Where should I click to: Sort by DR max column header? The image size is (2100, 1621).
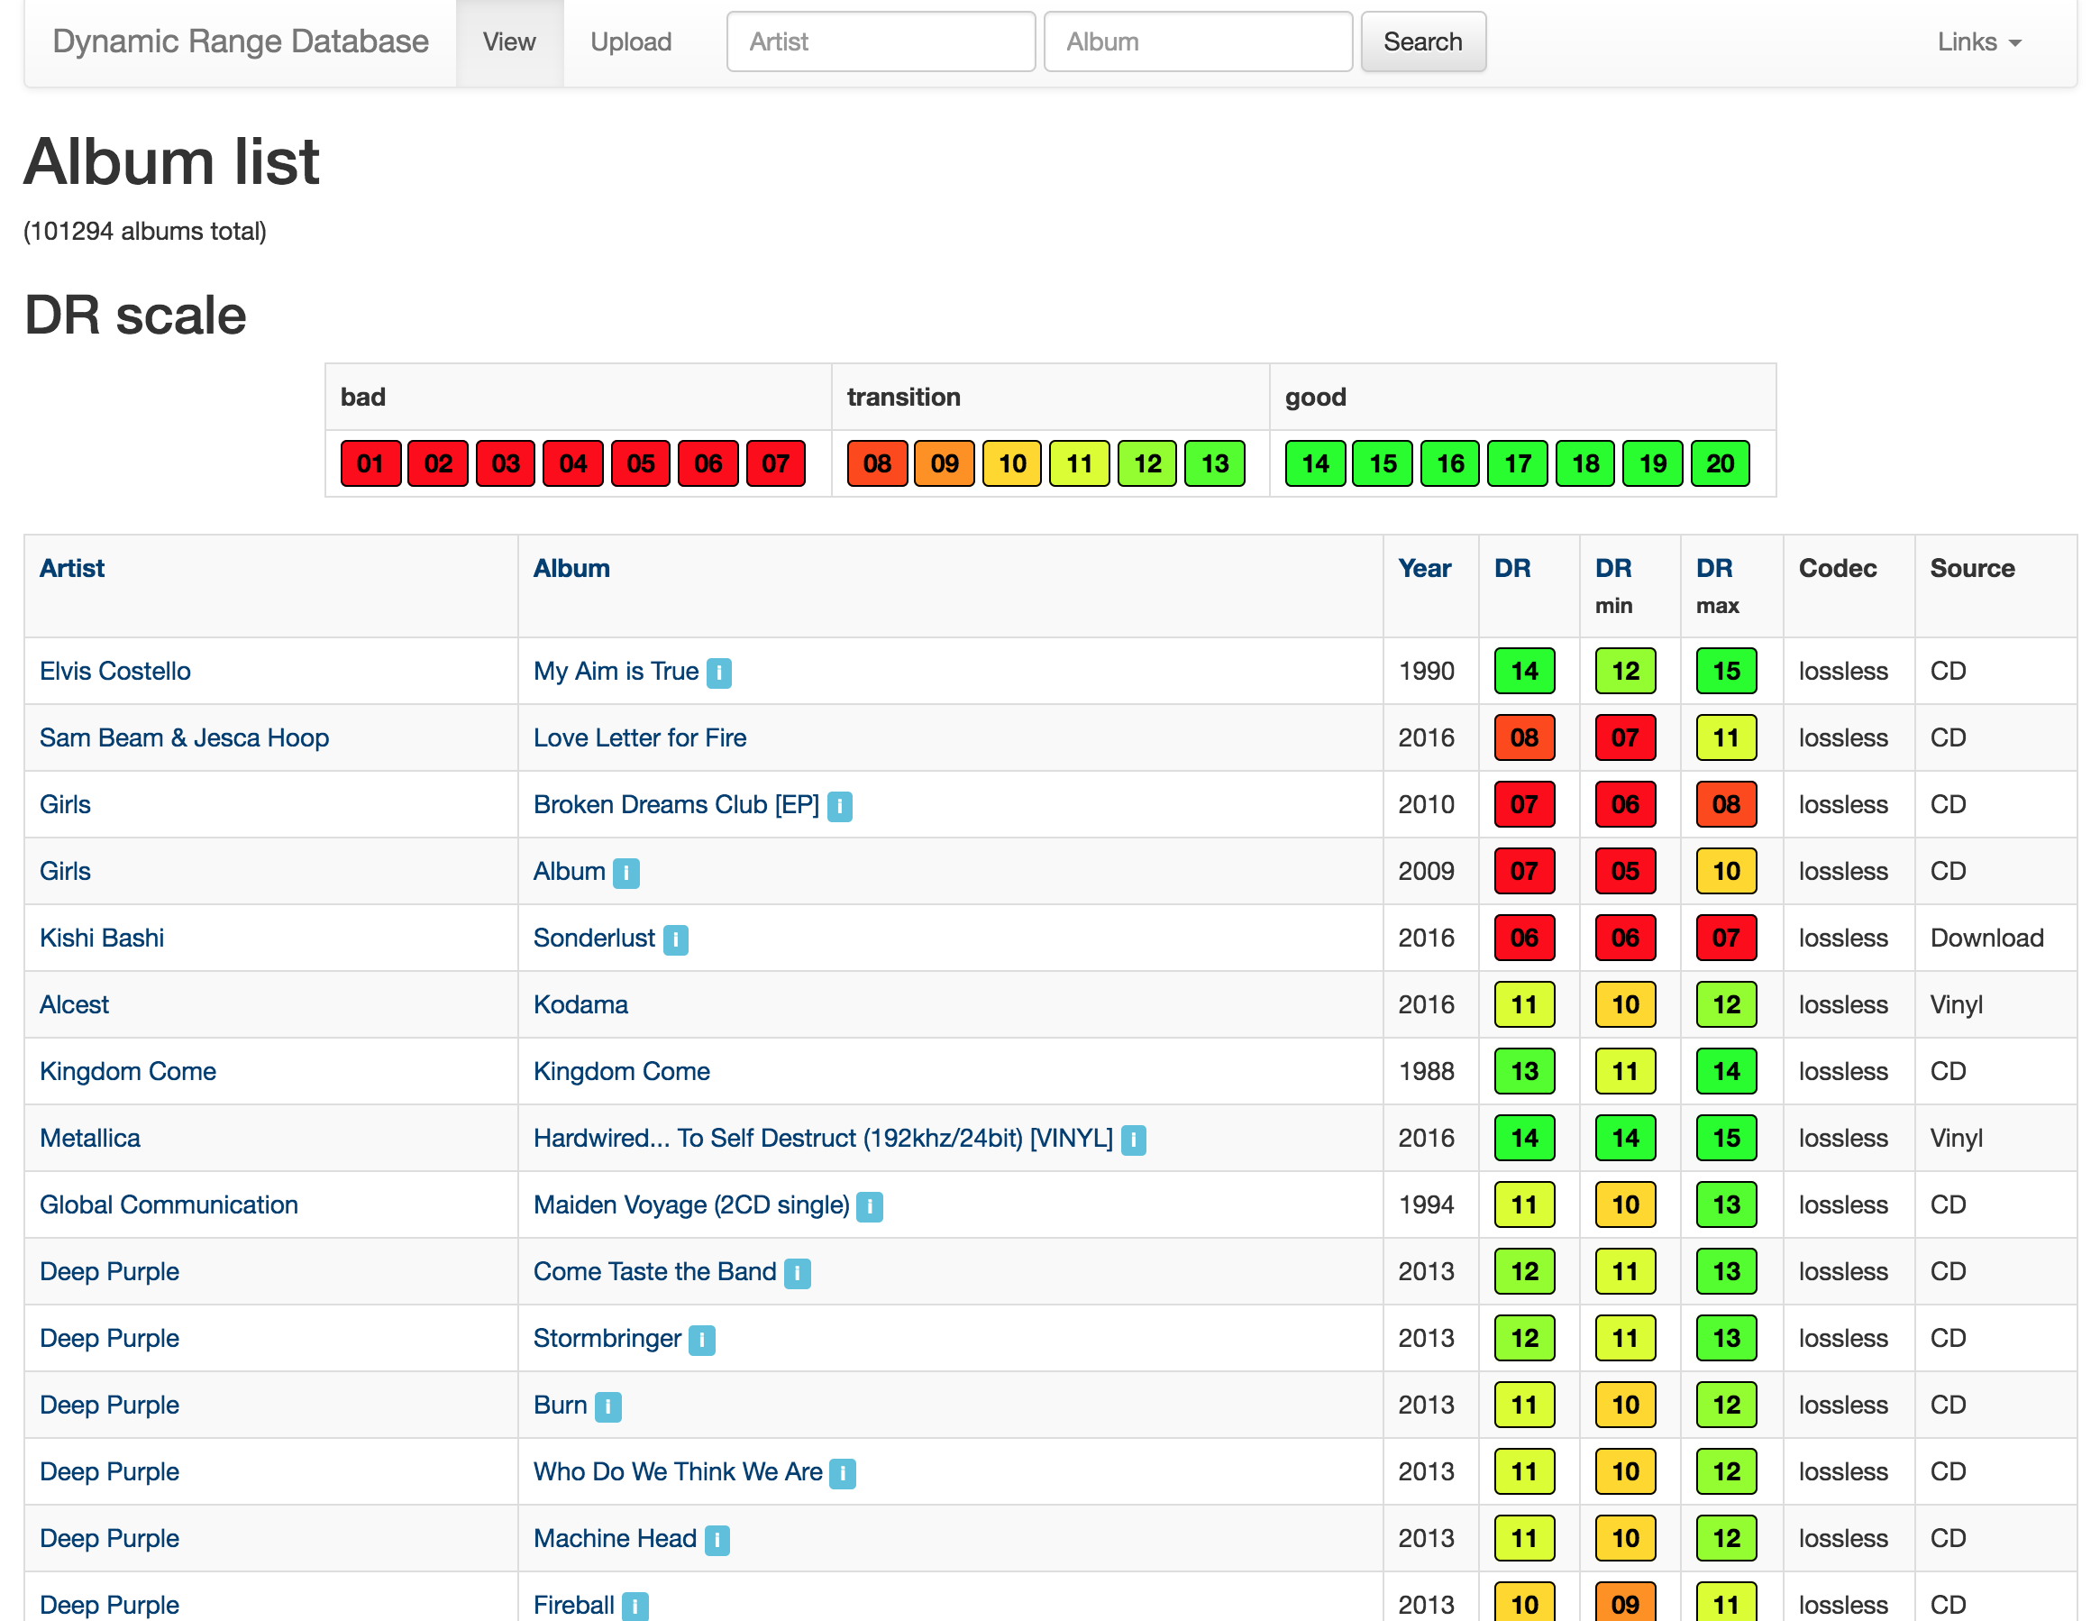pyautogui.click(x=1714, y=569)
